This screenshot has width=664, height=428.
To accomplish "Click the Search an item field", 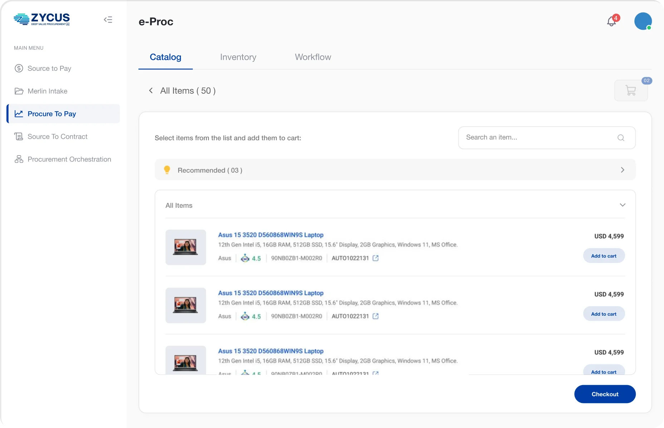I will [x=537, y=138].
